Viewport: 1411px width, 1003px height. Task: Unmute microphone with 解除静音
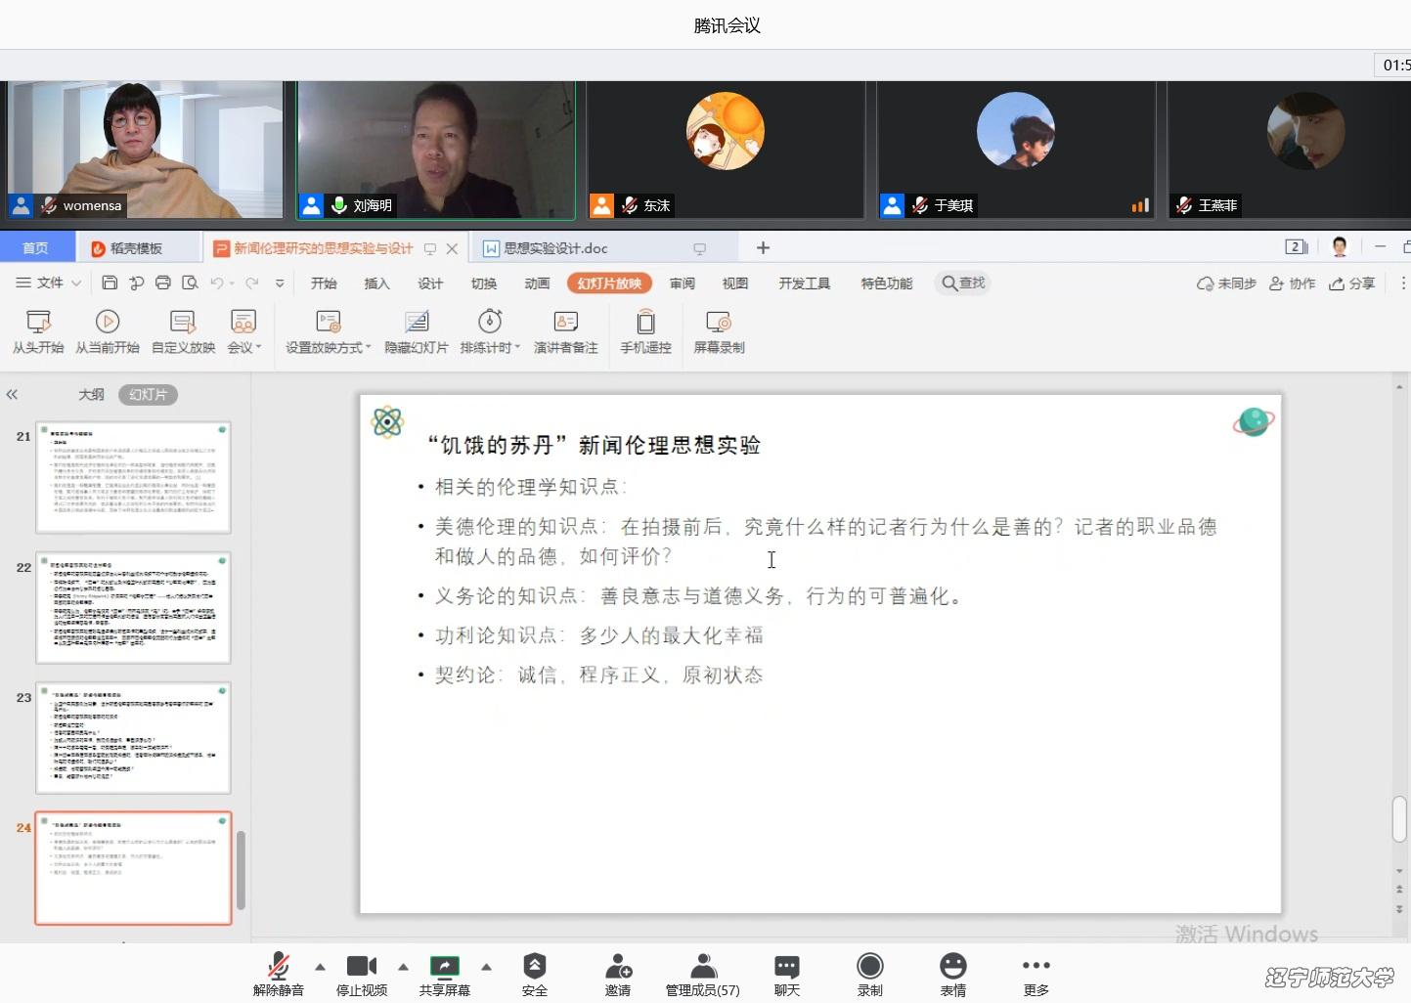[x=279, y=975]
